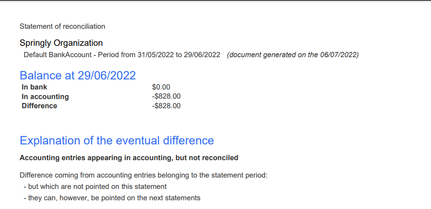Click the bold "Accounting entries appearing in accounting" line

129,158
